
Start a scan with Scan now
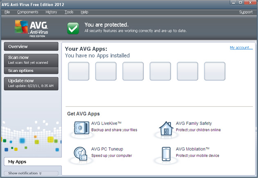pos(31,60)
